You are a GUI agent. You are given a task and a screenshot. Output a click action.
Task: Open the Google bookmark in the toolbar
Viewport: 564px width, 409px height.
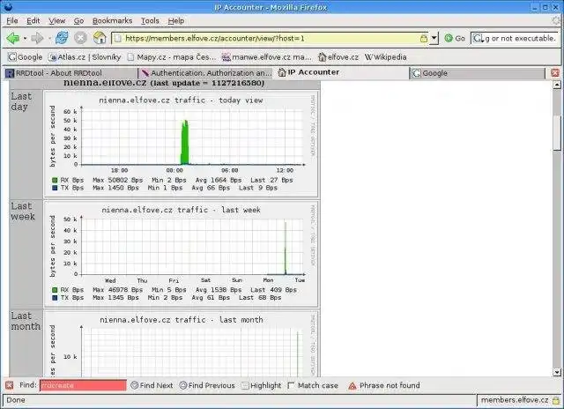tap(25, 57)
